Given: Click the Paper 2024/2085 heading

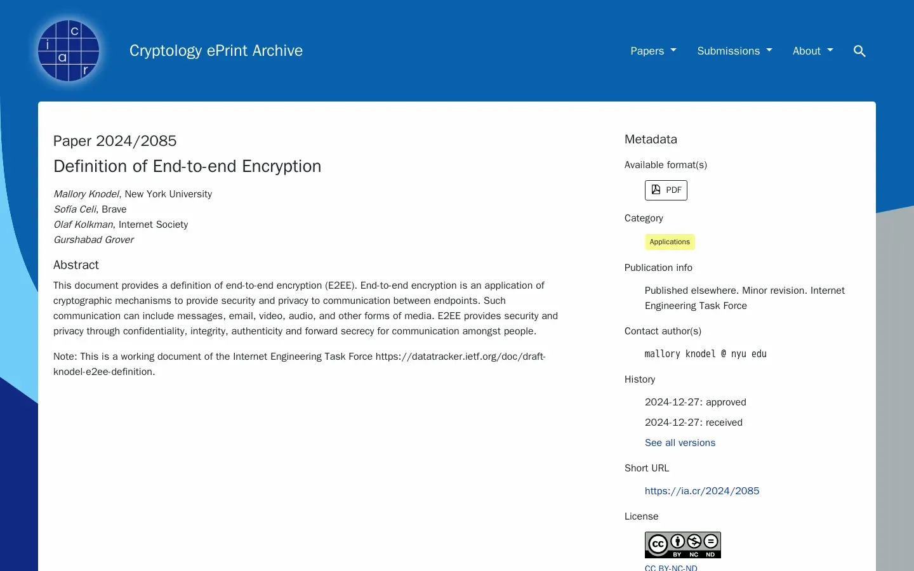Looking at the screenshot, I should tap(115, 141).
